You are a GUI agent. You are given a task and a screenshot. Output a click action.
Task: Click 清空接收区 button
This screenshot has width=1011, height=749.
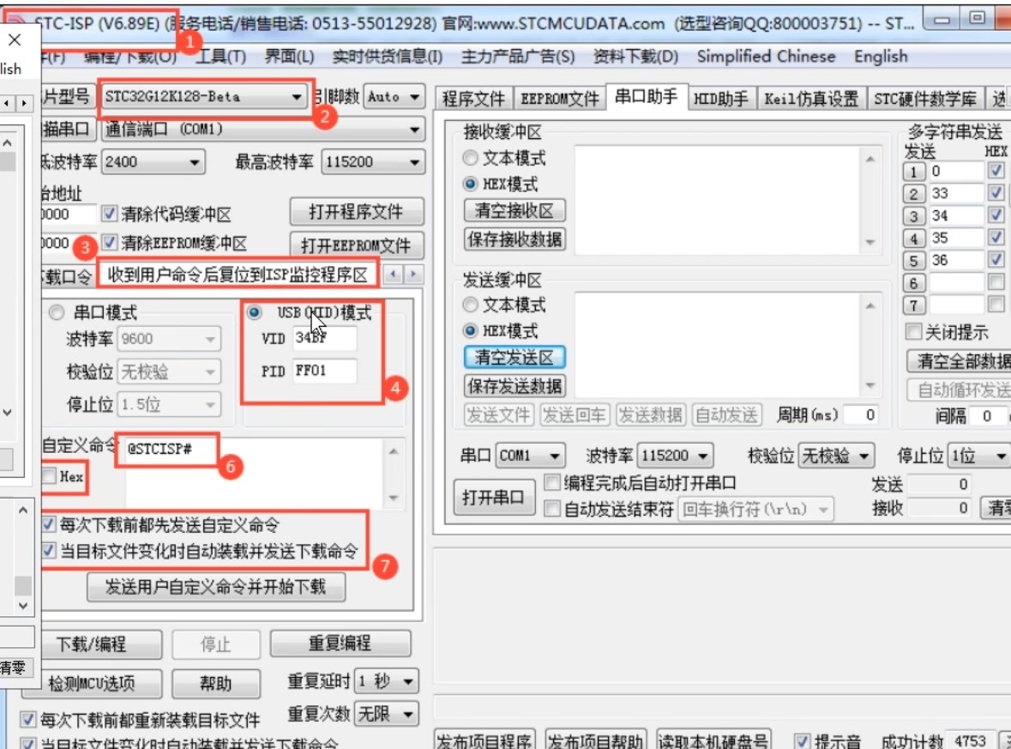[x=515, y=210]
